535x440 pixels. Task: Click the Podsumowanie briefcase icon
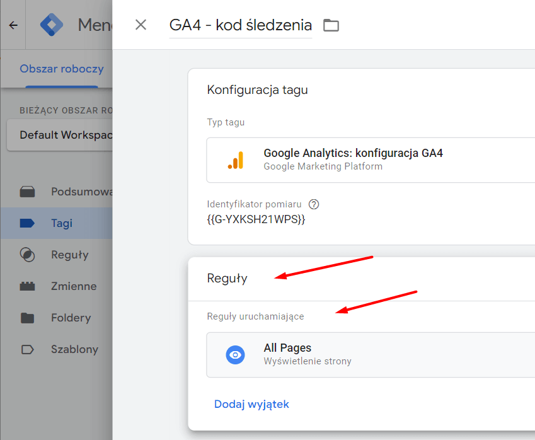click(27, 192)
